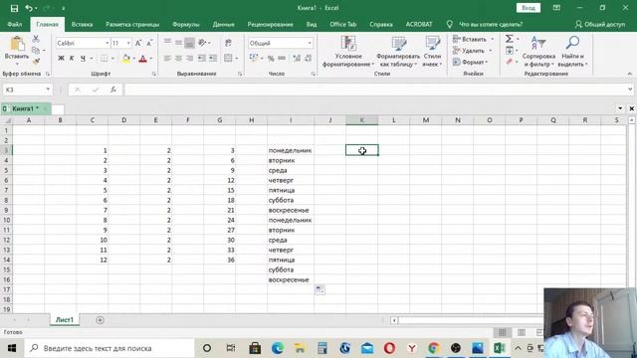
Task: Open Excel from the taskbar
Action: [500, 348]
